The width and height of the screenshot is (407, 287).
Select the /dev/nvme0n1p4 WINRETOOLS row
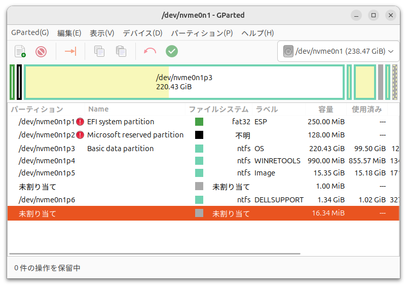[152, 161]
